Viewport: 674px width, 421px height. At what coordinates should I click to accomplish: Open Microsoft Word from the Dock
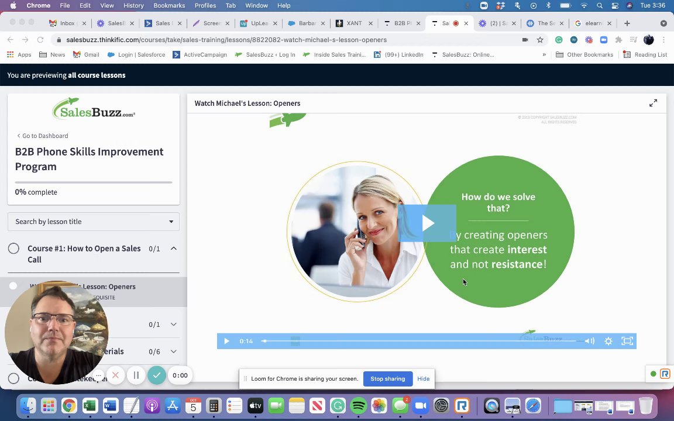111,405
